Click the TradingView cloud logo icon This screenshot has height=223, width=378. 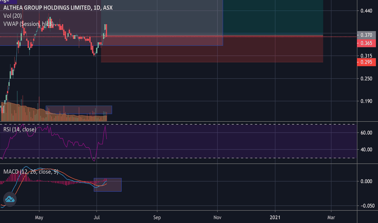pos(10,199)
